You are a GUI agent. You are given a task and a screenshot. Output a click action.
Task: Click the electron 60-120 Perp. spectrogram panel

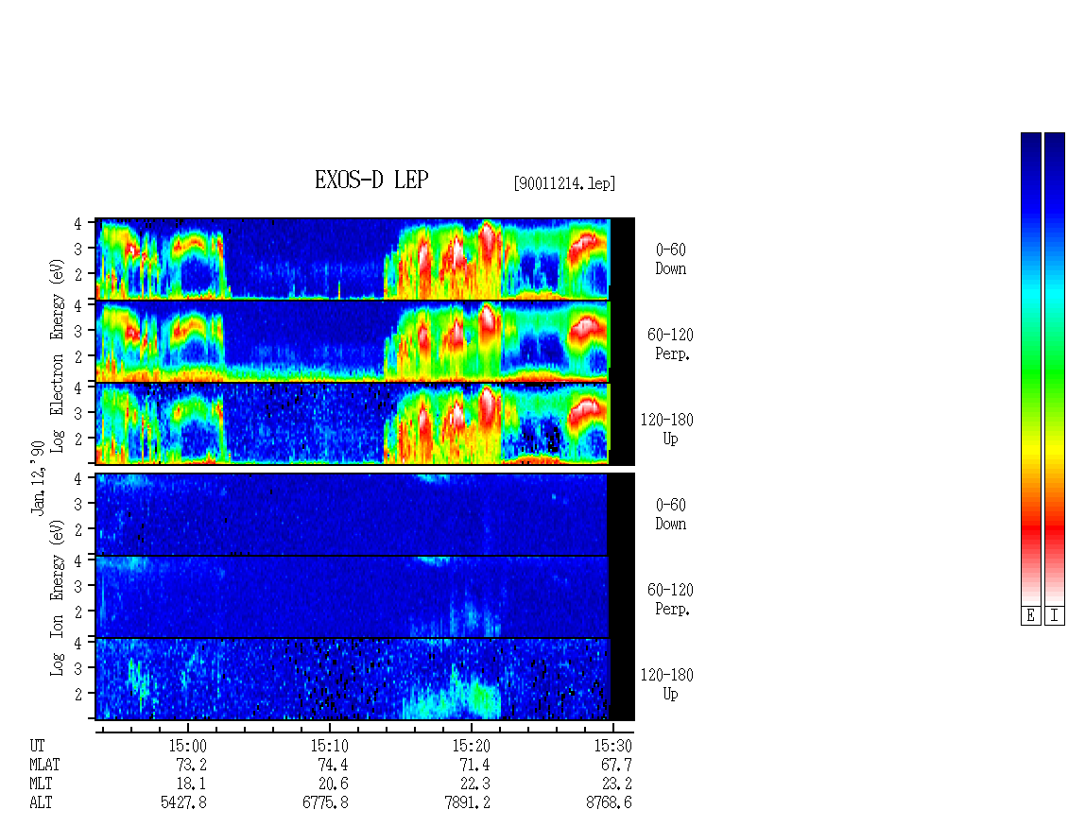coord(365,341)
